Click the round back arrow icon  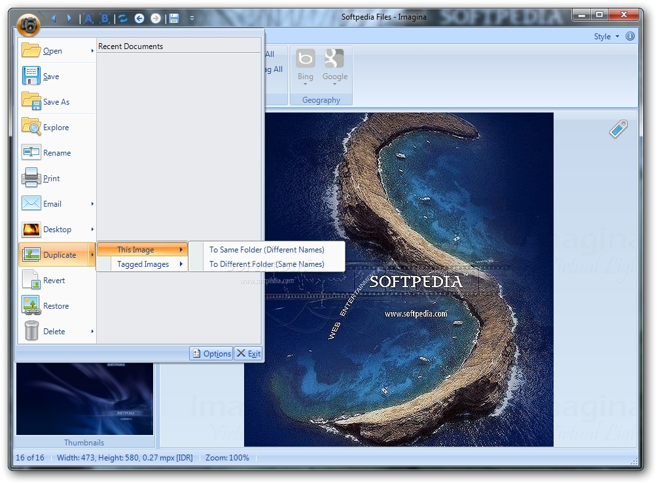(x=139, y=18)
